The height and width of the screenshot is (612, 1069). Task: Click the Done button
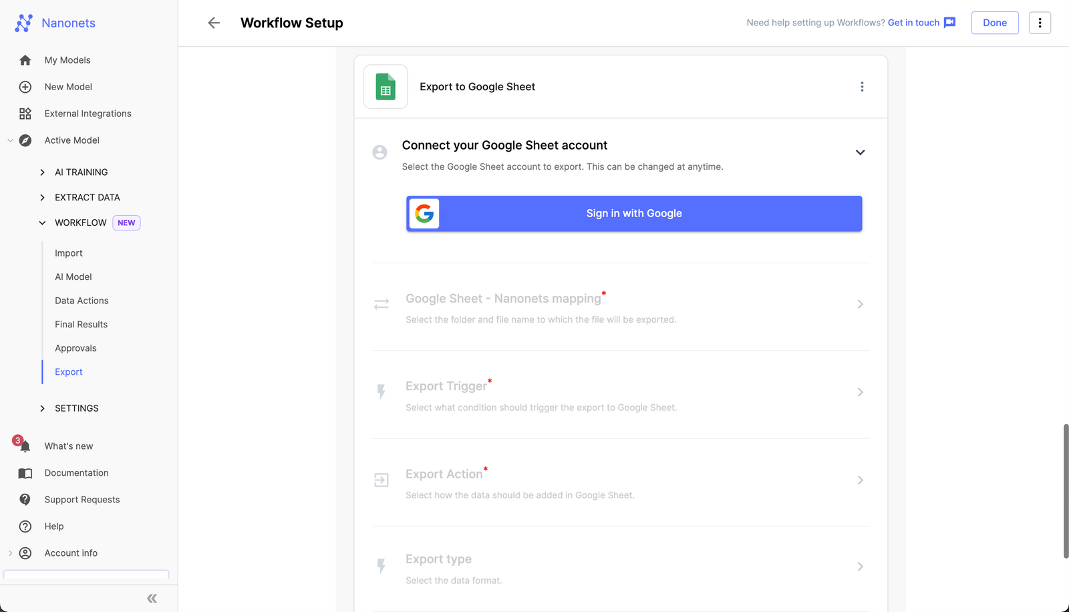995,22
